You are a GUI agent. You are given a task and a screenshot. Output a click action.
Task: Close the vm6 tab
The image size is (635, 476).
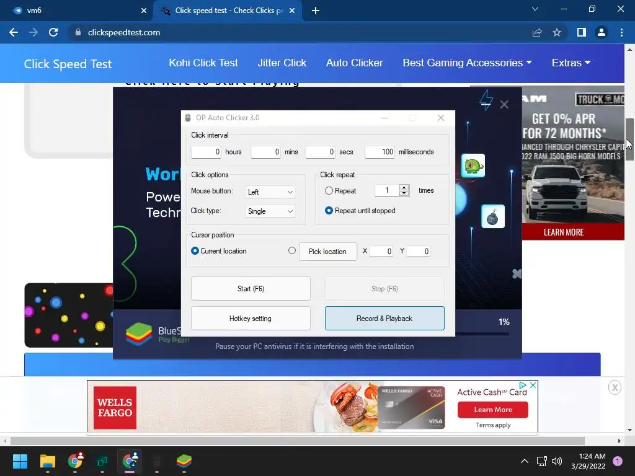(144, 11)
